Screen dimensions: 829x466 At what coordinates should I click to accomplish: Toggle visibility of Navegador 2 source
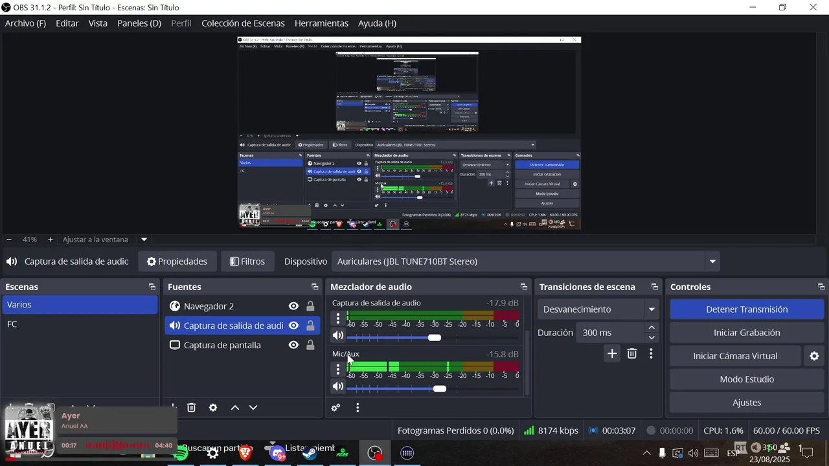(x=293, y=306)
